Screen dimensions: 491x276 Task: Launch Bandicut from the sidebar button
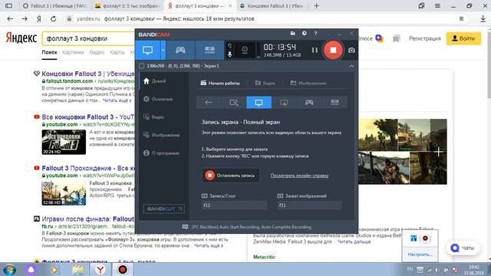pos(163,209)
